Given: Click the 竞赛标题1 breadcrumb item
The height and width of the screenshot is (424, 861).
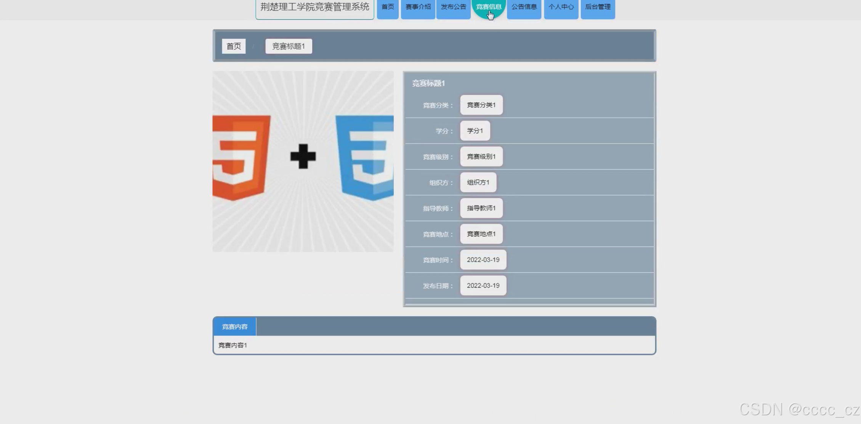Looking at the screenshot, I should pyautogui.click(x=289, y=46).
